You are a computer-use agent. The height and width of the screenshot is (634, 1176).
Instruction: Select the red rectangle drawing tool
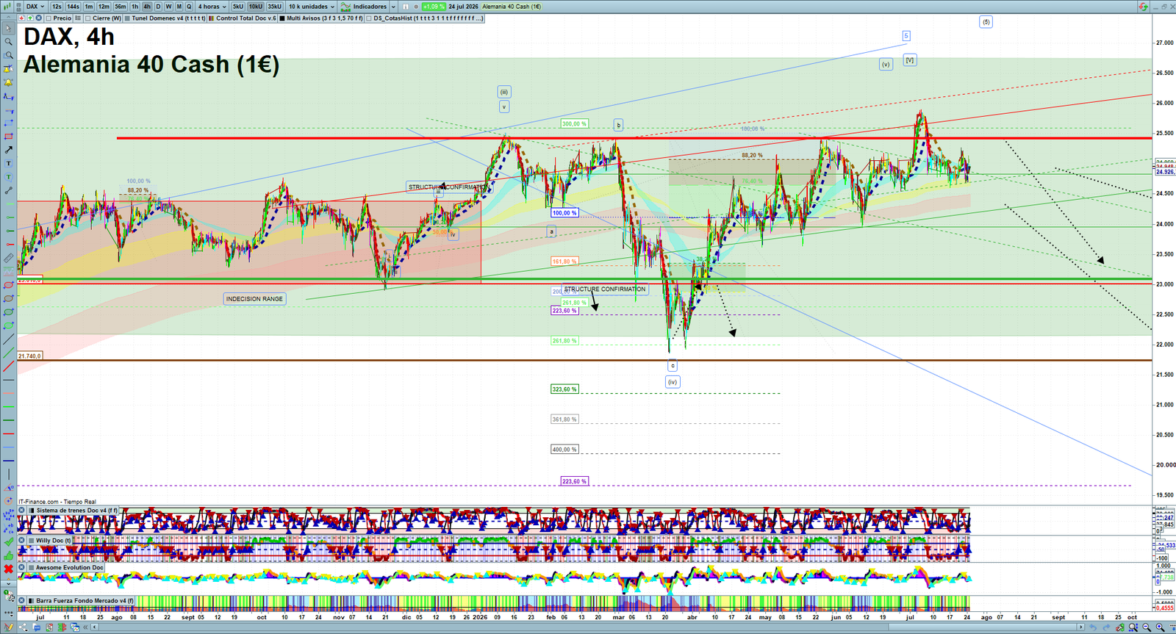click(x=9, y=137)
